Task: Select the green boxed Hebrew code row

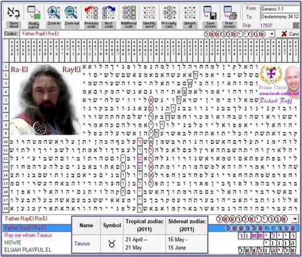Action: click(x=280, y=243)
